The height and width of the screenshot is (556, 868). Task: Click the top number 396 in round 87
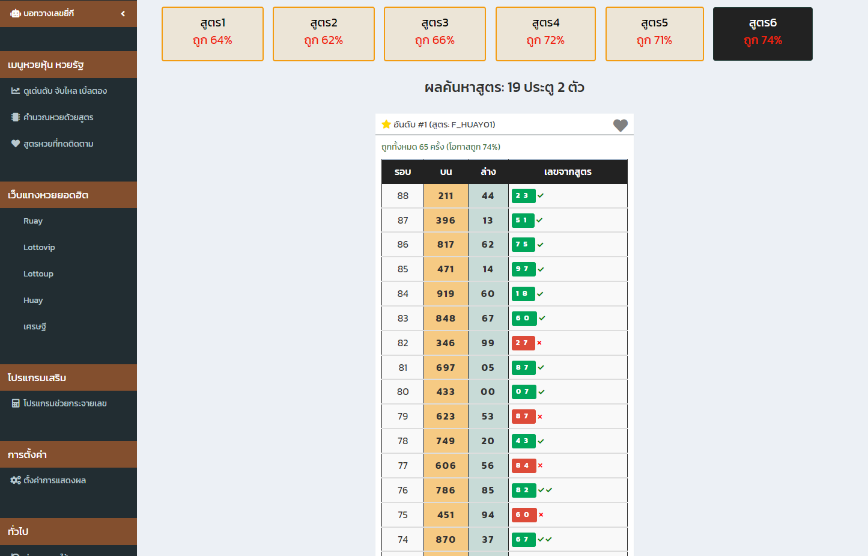[446, 221]
